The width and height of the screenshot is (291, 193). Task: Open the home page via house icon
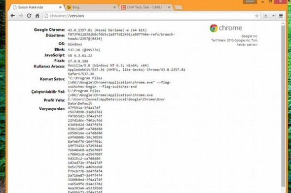(x=37, y=16)
